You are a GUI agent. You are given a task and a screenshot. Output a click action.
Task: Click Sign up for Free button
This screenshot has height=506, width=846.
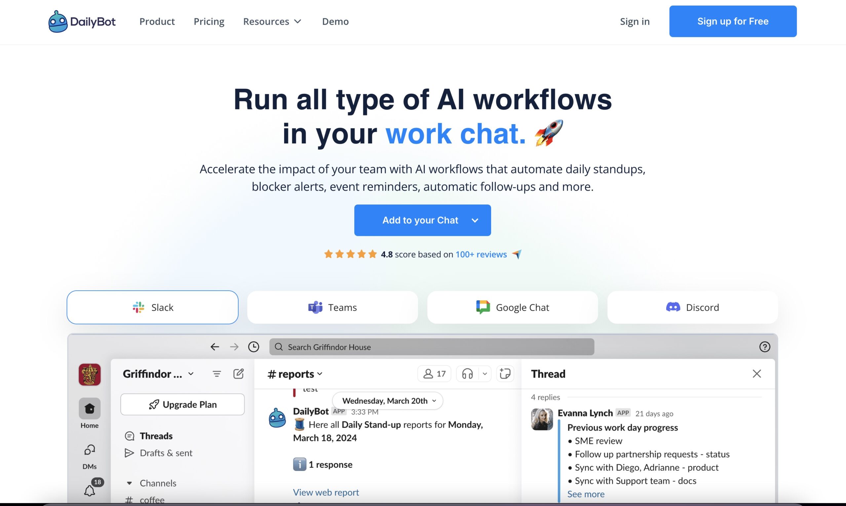733,21
